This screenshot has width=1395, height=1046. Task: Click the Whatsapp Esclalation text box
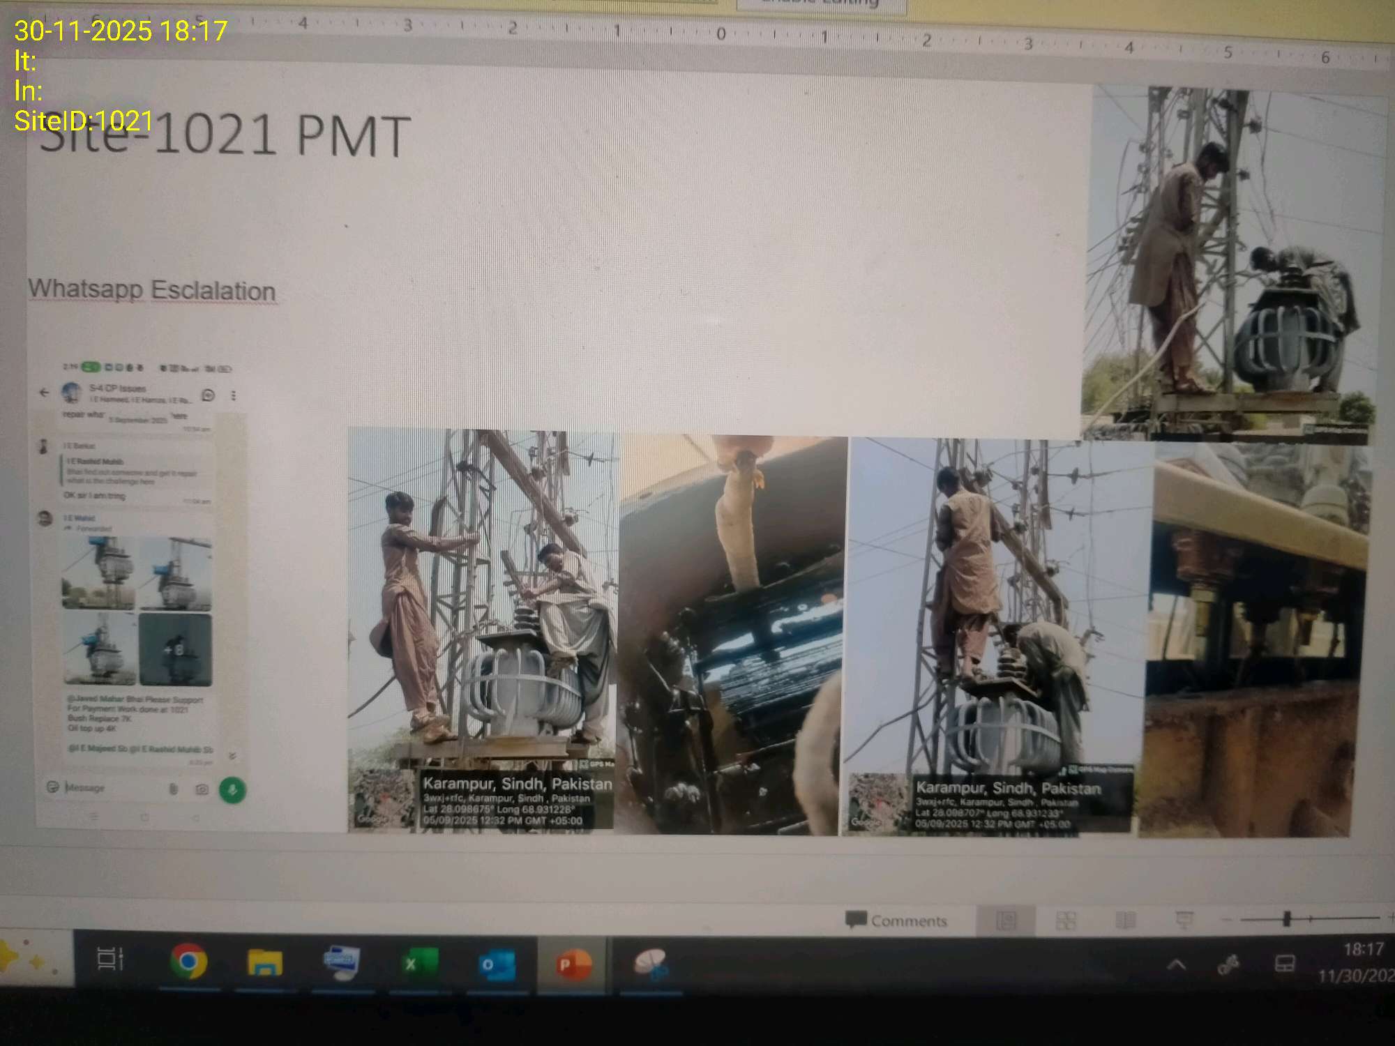click(152, 290)
